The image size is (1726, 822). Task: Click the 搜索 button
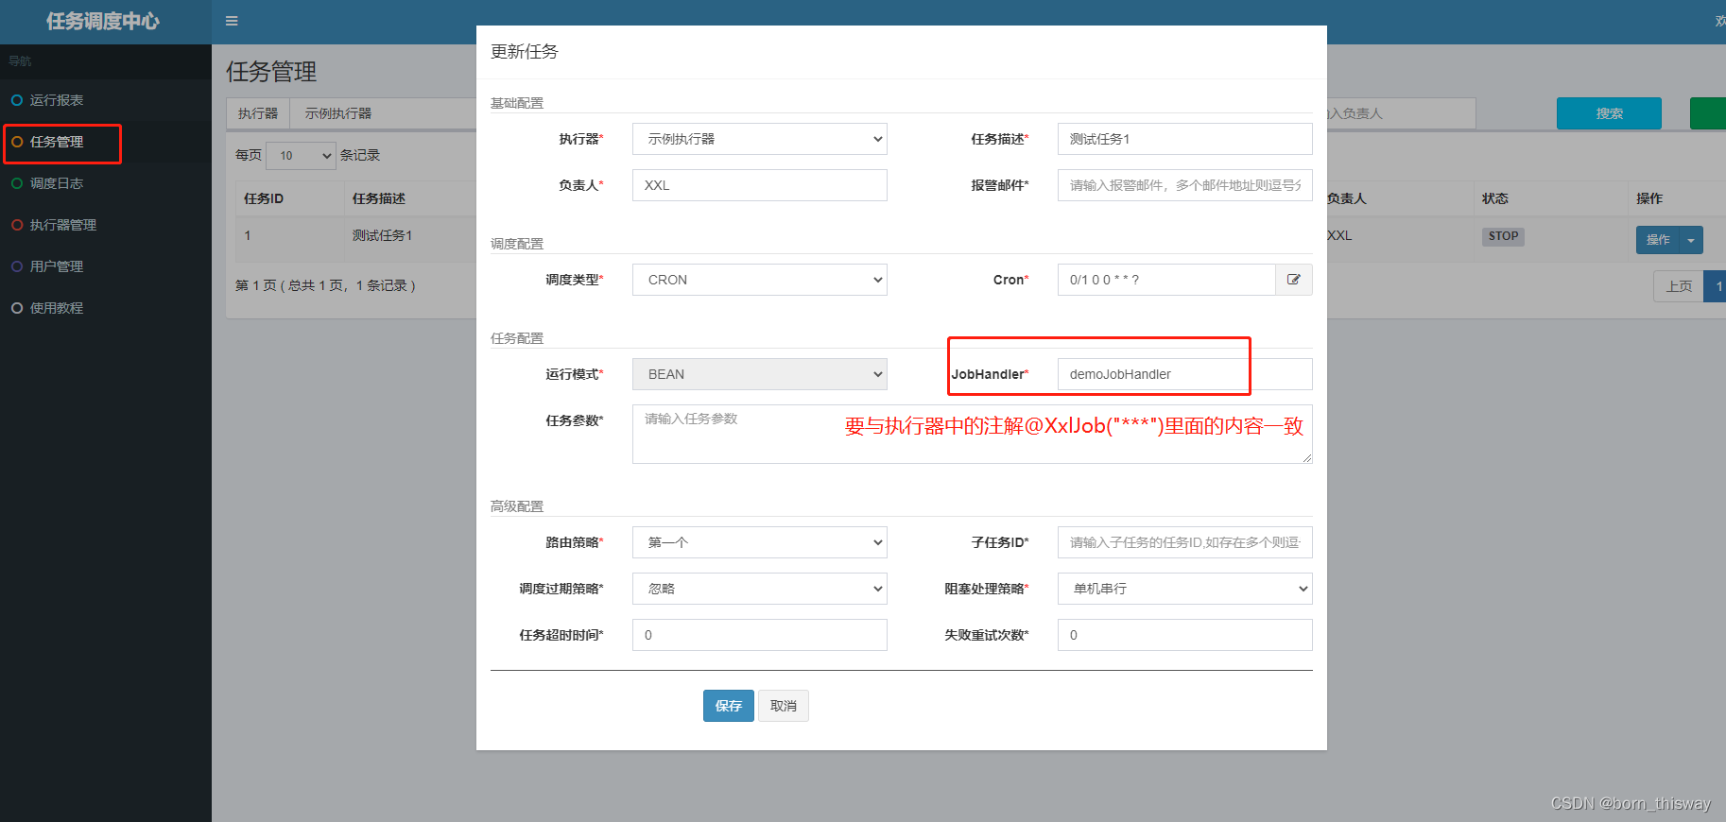click(1610, 113)
